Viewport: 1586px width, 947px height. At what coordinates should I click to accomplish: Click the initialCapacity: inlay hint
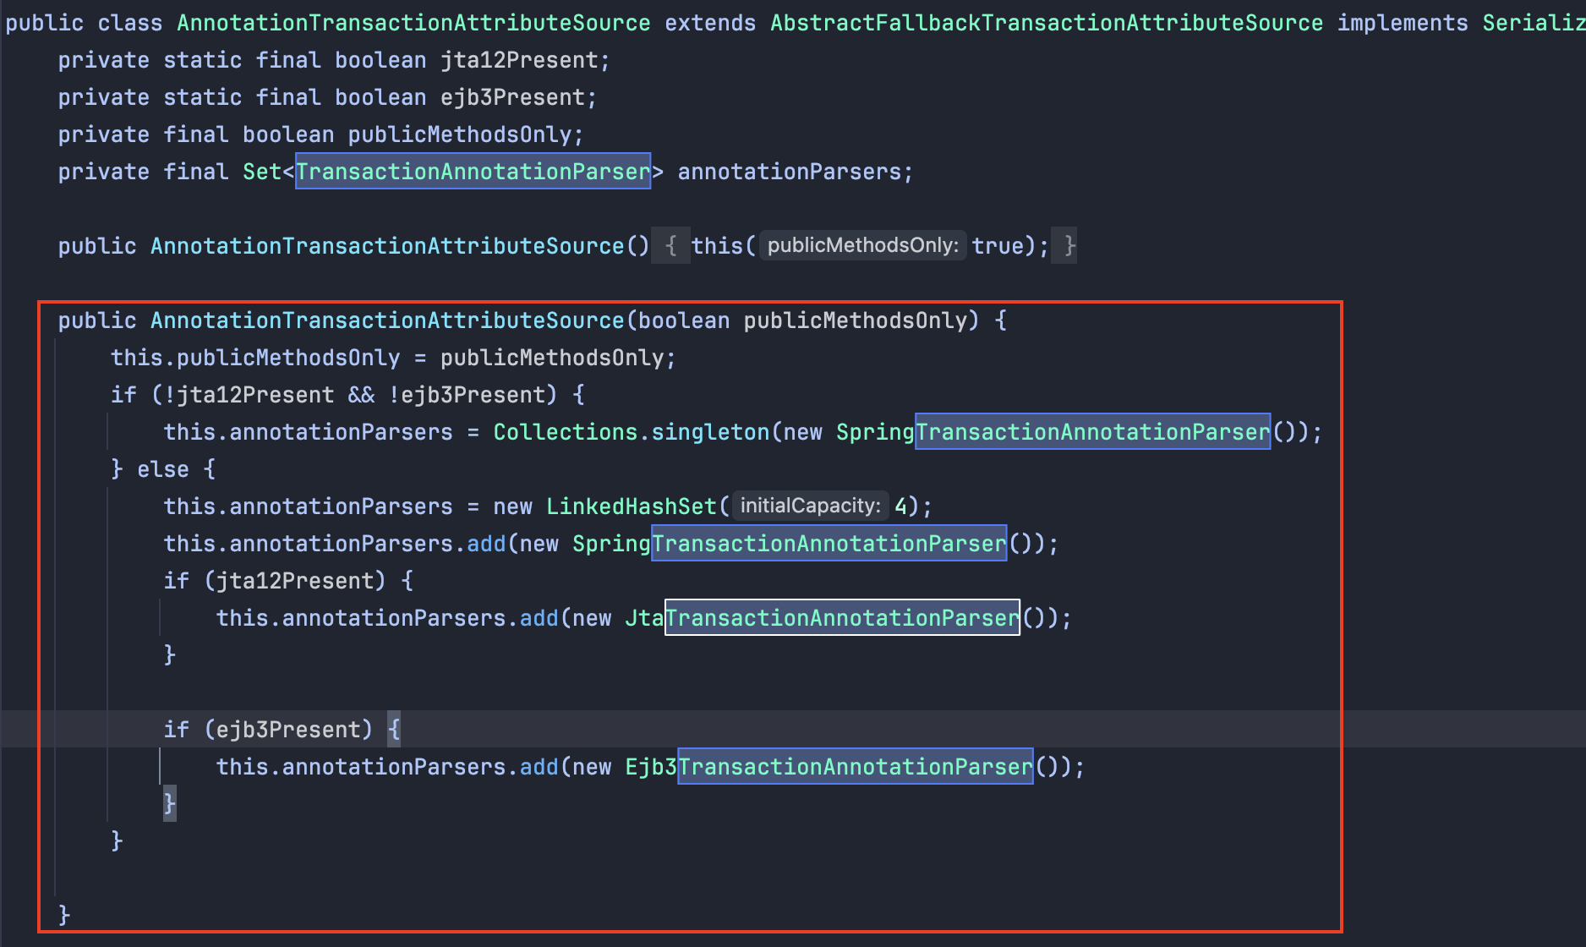808,505
